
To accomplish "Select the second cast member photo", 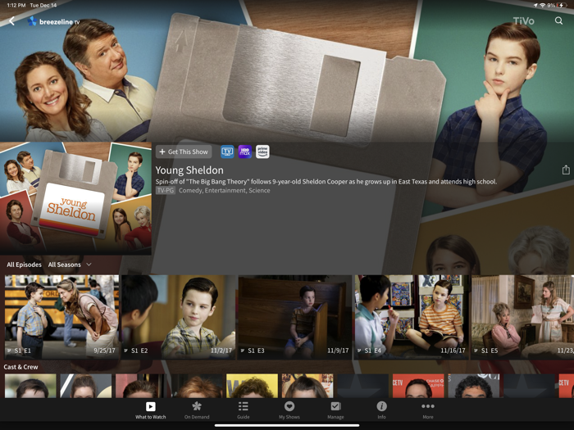I will click(85, 386).
